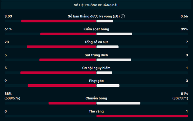Select the red big chances bar
193x121 pixels.
click(x=58, y=73)
